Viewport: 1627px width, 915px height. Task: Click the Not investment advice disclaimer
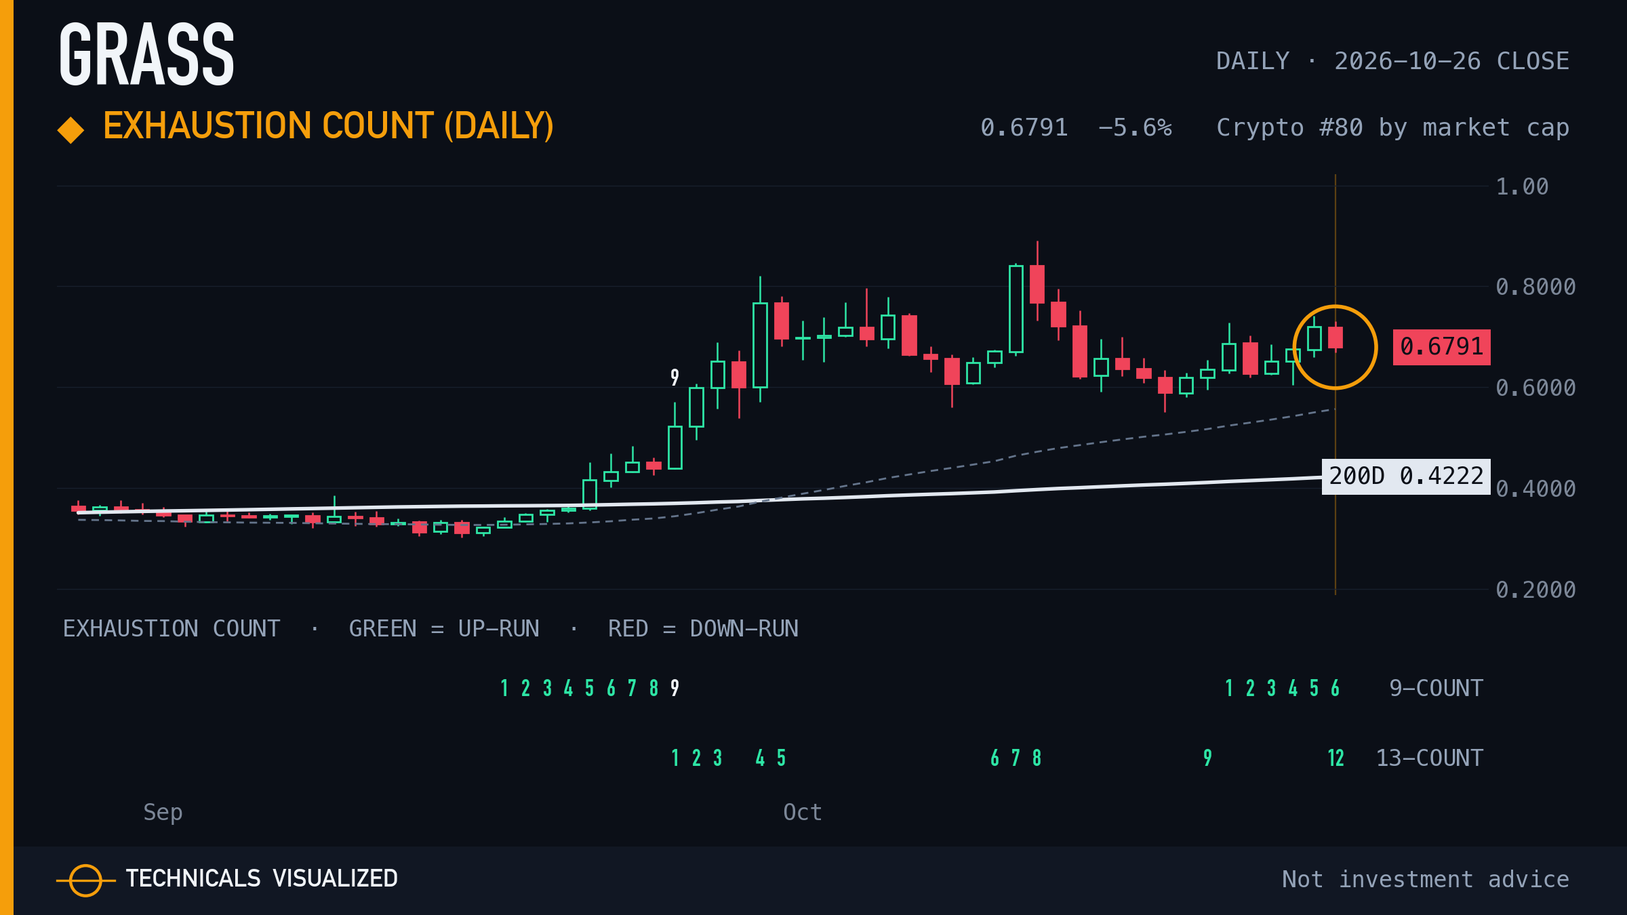pyautogui.click(x=1426, y=879)
